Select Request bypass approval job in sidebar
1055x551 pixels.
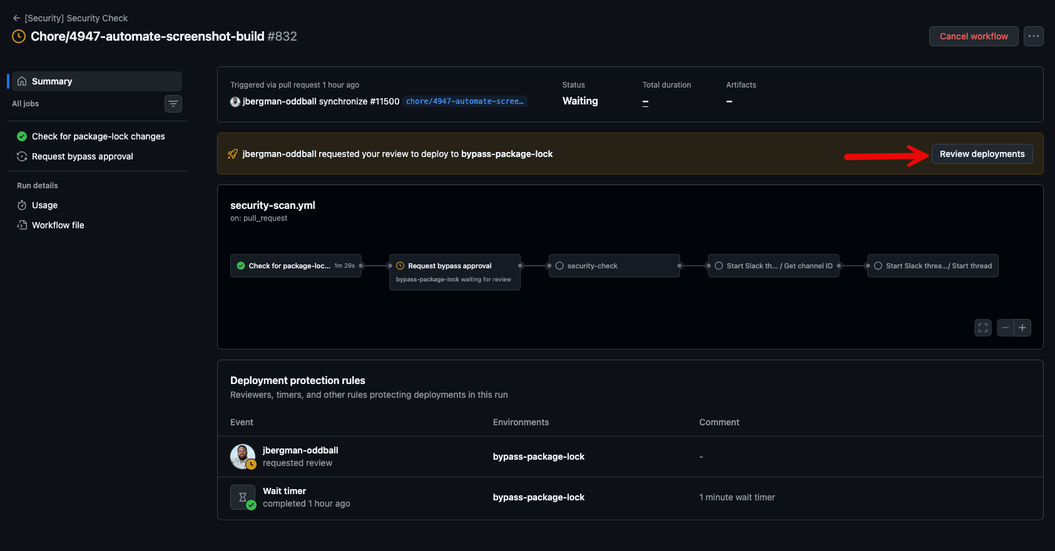pos(82,156)
